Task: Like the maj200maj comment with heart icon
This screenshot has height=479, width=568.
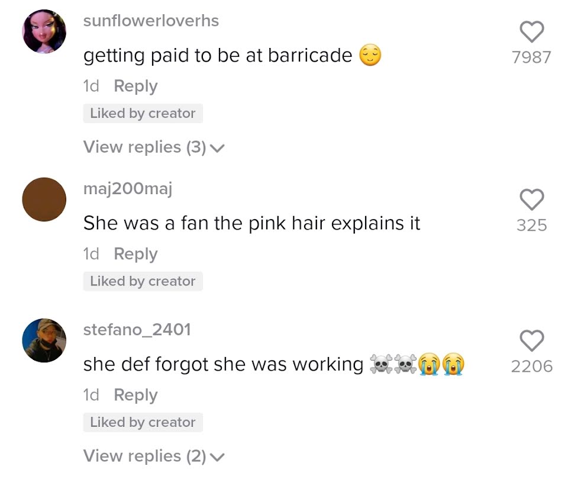Action: point(532,200)
